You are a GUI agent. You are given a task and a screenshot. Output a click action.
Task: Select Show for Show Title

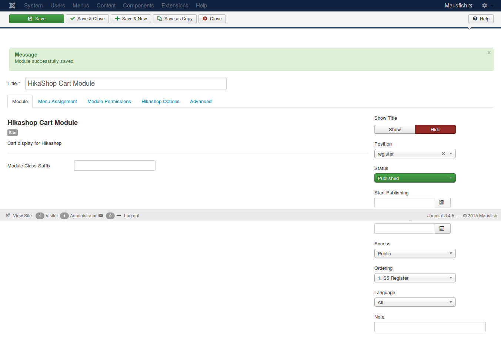point(395,129)
